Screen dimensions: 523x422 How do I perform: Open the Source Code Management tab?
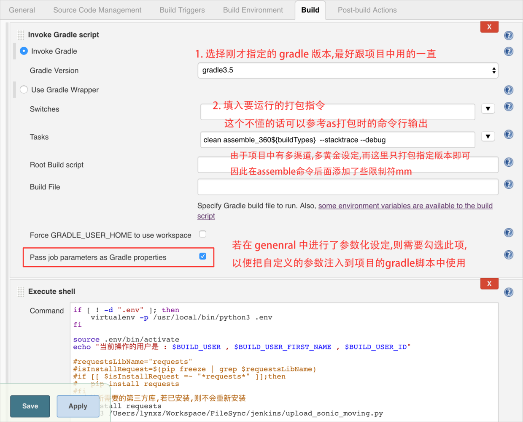click(97, 10)
